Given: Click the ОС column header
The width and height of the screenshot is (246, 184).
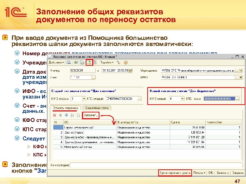Looking at the screenshot, I should (x=90, y=122).
